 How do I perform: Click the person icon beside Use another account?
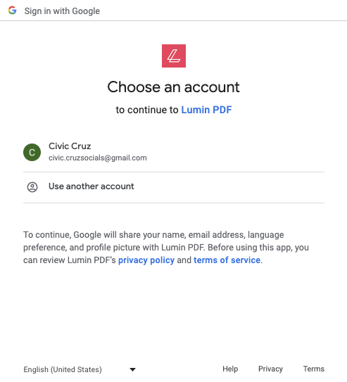(x=32, y=187)
